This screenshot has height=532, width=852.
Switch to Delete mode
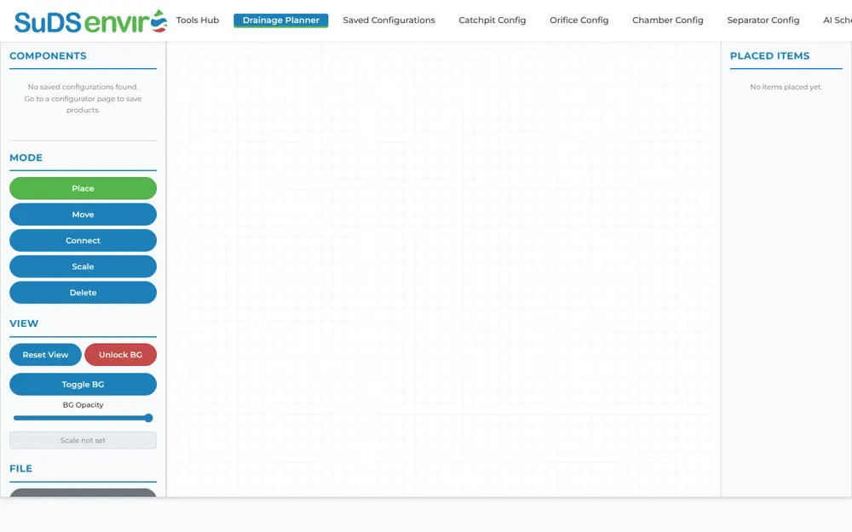tap(83, 293)
